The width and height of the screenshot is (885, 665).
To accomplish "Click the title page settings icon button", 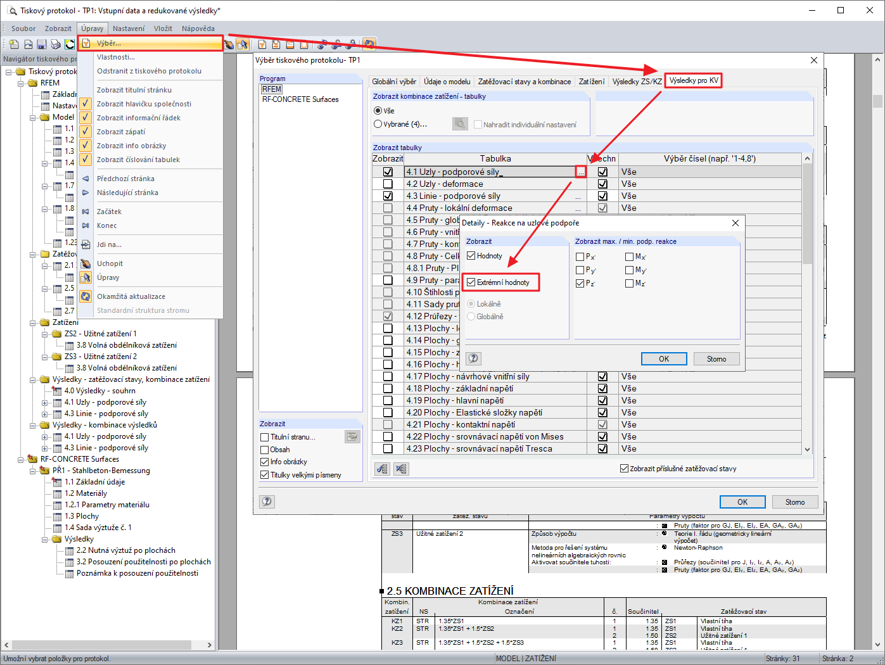I will click(352, 436).
